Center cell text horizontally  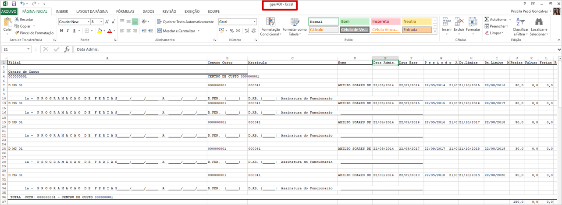[x=128, y=31]
